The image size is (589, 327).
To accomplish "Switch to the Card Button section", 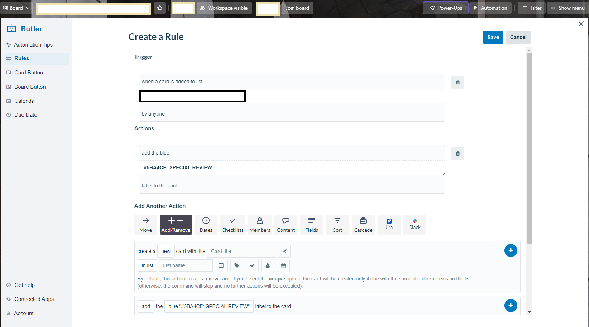I will (29, 72).
